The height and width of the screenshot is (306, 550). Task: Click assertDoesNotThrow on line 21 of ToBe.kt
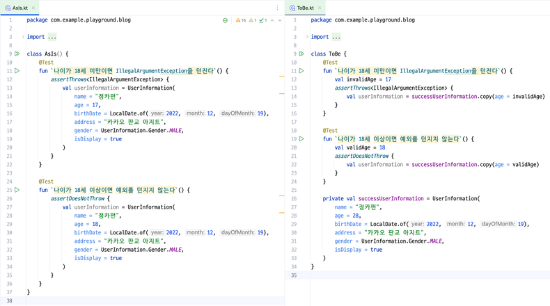coord(361,156)
